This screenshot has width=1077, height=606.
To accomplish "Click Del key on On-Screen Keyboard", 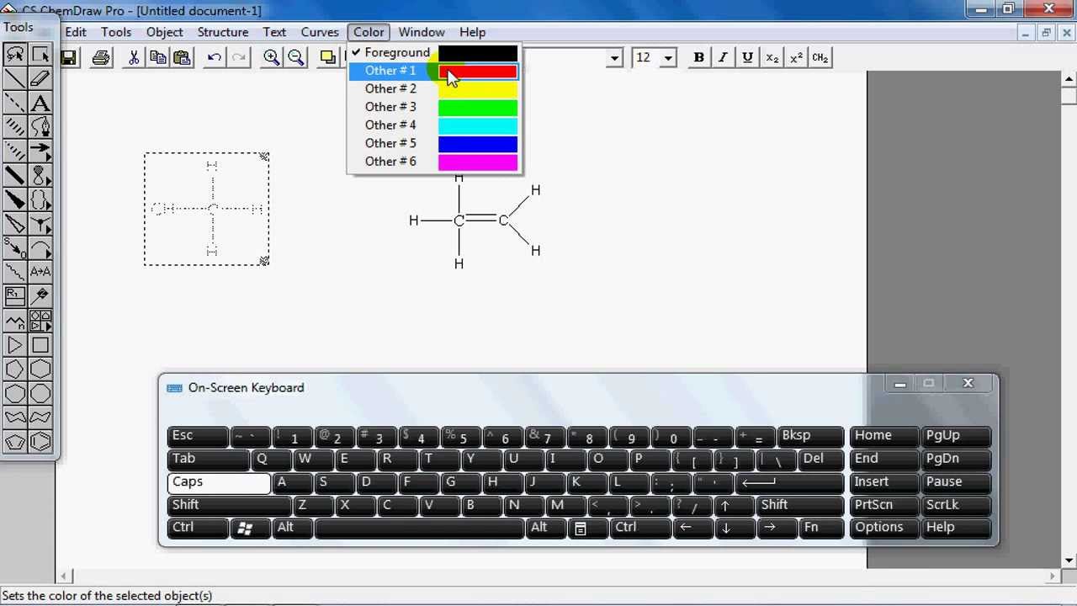I will [x=821, y=459].
